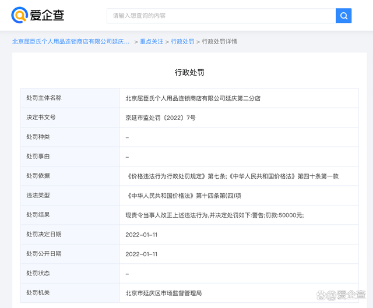Click the 爱企查 brand name text

47,16
